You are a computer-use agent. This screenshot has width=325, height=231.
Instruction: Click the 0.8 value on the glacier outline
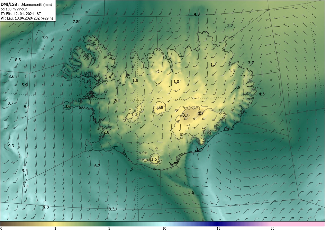160,108
